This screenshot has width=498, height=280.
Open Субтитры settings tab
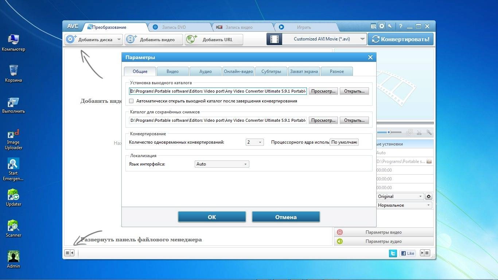point(271,71)
